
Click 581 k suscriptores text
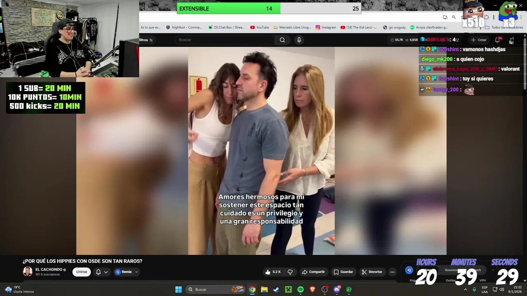click(47, 275)
